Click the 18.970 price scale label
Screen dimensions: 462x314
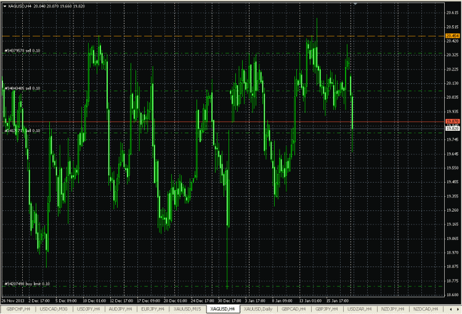(453, 252)
